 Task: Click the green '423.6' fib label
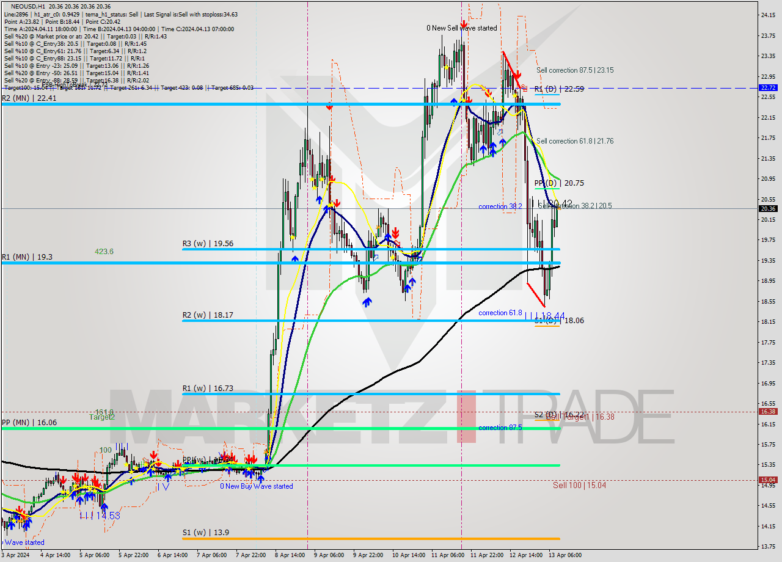pyautogui.click(x=104, y=251)
